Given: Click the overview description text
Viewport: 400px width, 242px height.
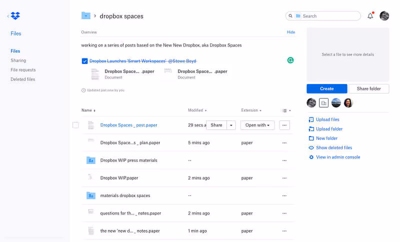Looking at the screenshot, I should pyautogui.click(x=161, y=45).
